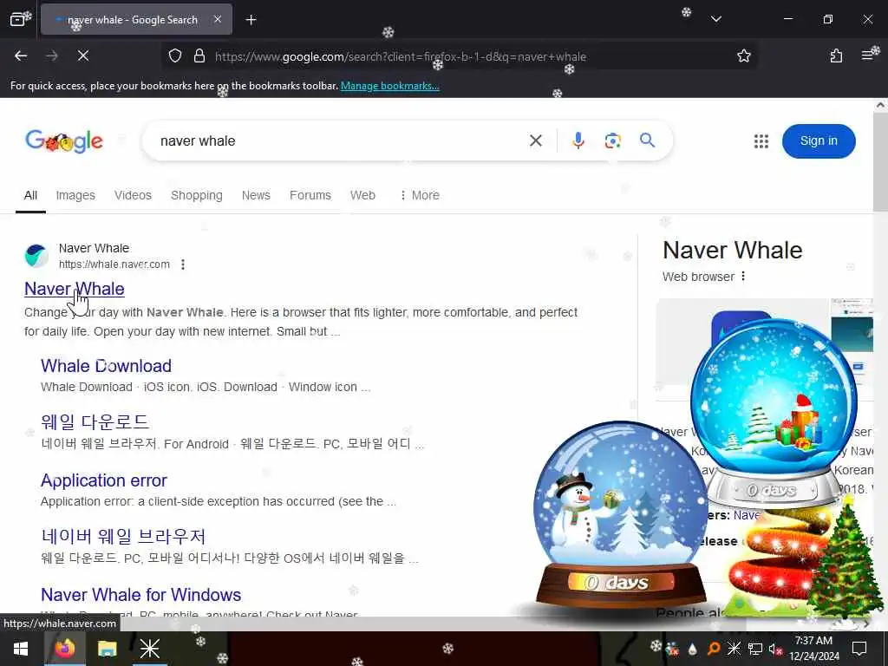Open network status tray icon
Viewport: 888px width, 666px height.
coord(754,649)
